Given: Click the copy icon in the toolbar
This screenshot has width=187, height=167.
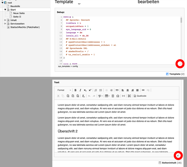Looking at the screenshot, I should pyautogui.click(x=63, y=96).
